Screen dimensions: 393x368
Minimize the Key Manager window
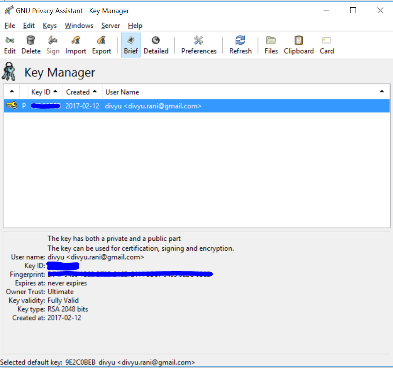coord(326,10)
